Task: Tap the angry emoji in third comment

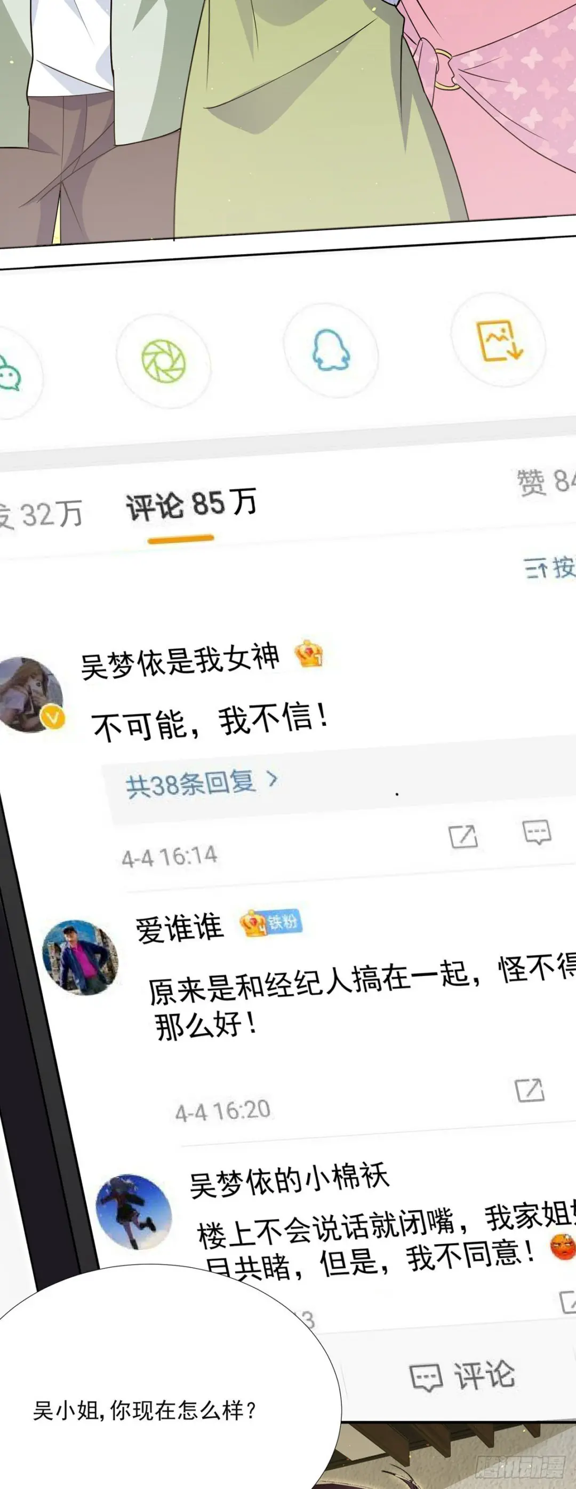Action: coord(563,1247)
